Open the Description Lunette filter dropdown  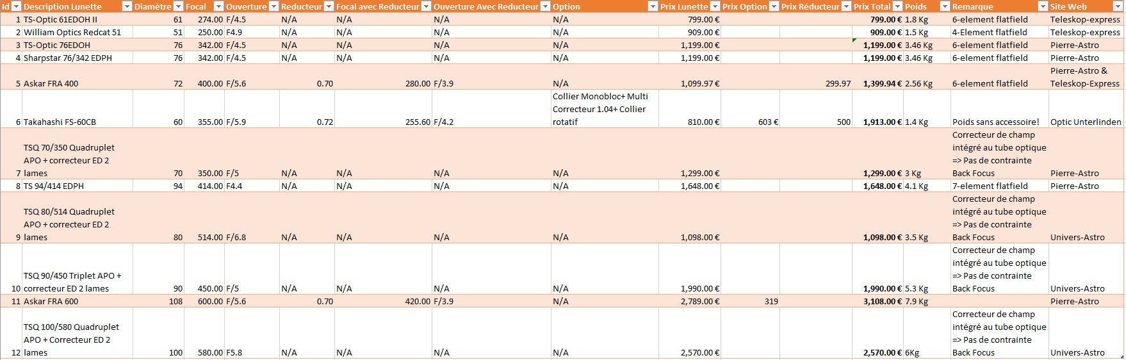point(127,6)
